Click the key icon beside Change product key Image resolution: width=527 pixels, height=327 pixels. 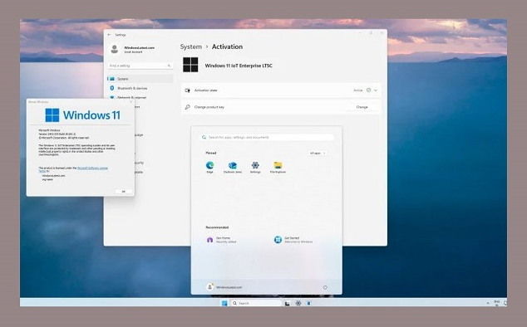[x=188, y=107]
